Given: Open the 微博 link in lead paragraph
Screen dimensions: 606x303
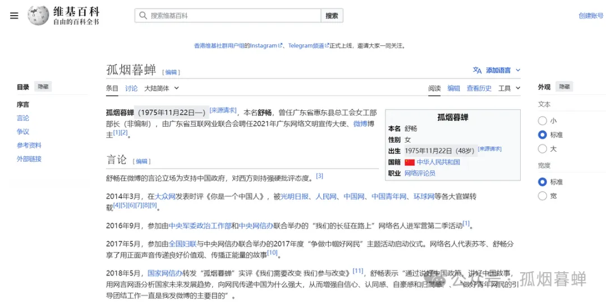Looking at the screenshot, I should click(360, 124).
